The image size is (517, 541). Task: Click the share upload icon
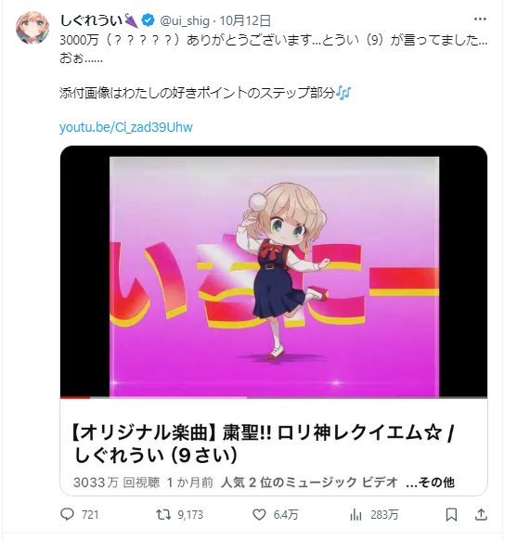481,514
